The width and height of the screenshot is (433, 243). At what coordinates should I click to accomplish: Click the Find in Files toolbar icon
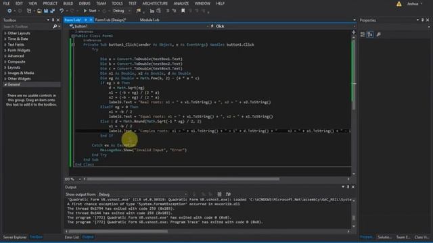(x=138, y=11)
